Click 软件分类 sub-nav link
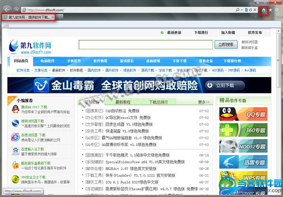This screenshot has height=197, width=283. (23, 70)
